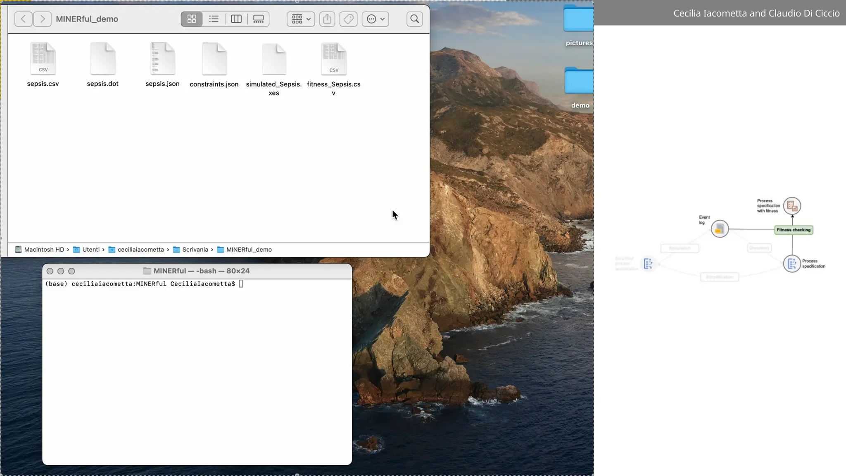The height and width of the screenshot is (476, 846).
Task: Switch Finder to column view
Action: pos(236,19)
